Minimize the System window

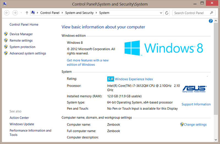195,4
